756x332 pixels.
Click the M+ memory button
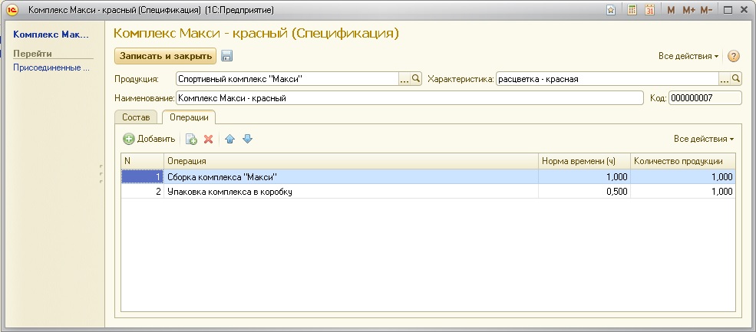pyautogui.click(x=688, y=10)
